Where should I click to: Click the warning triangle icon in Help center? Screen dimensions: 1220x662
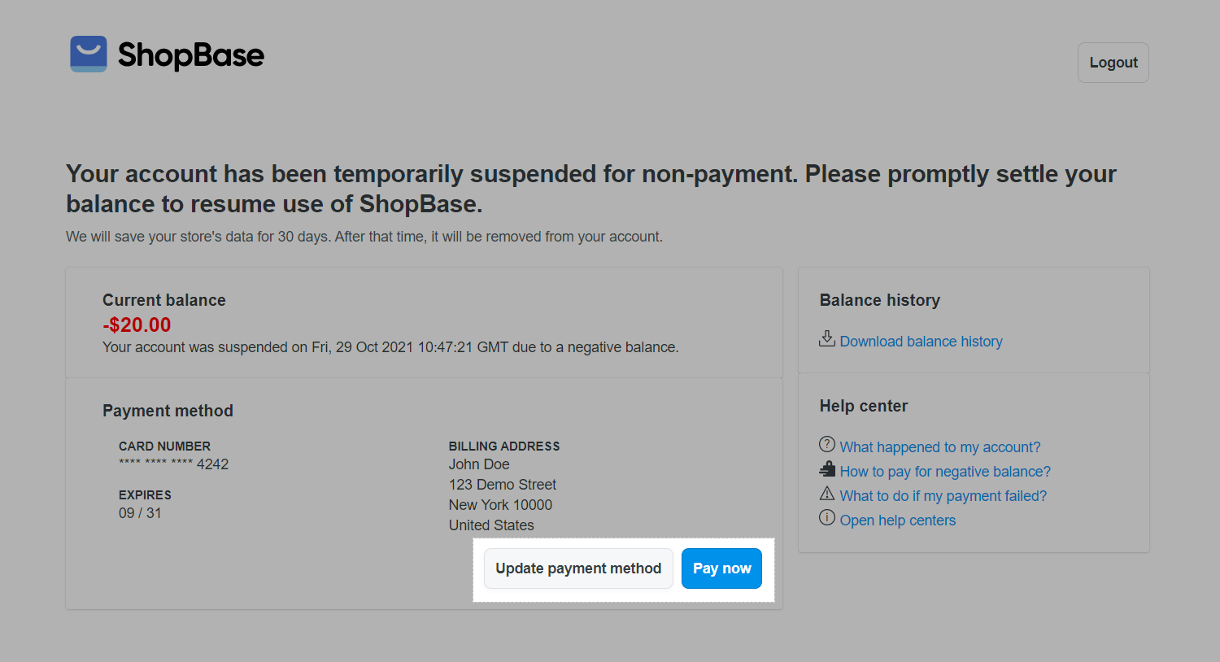(827, 493)
